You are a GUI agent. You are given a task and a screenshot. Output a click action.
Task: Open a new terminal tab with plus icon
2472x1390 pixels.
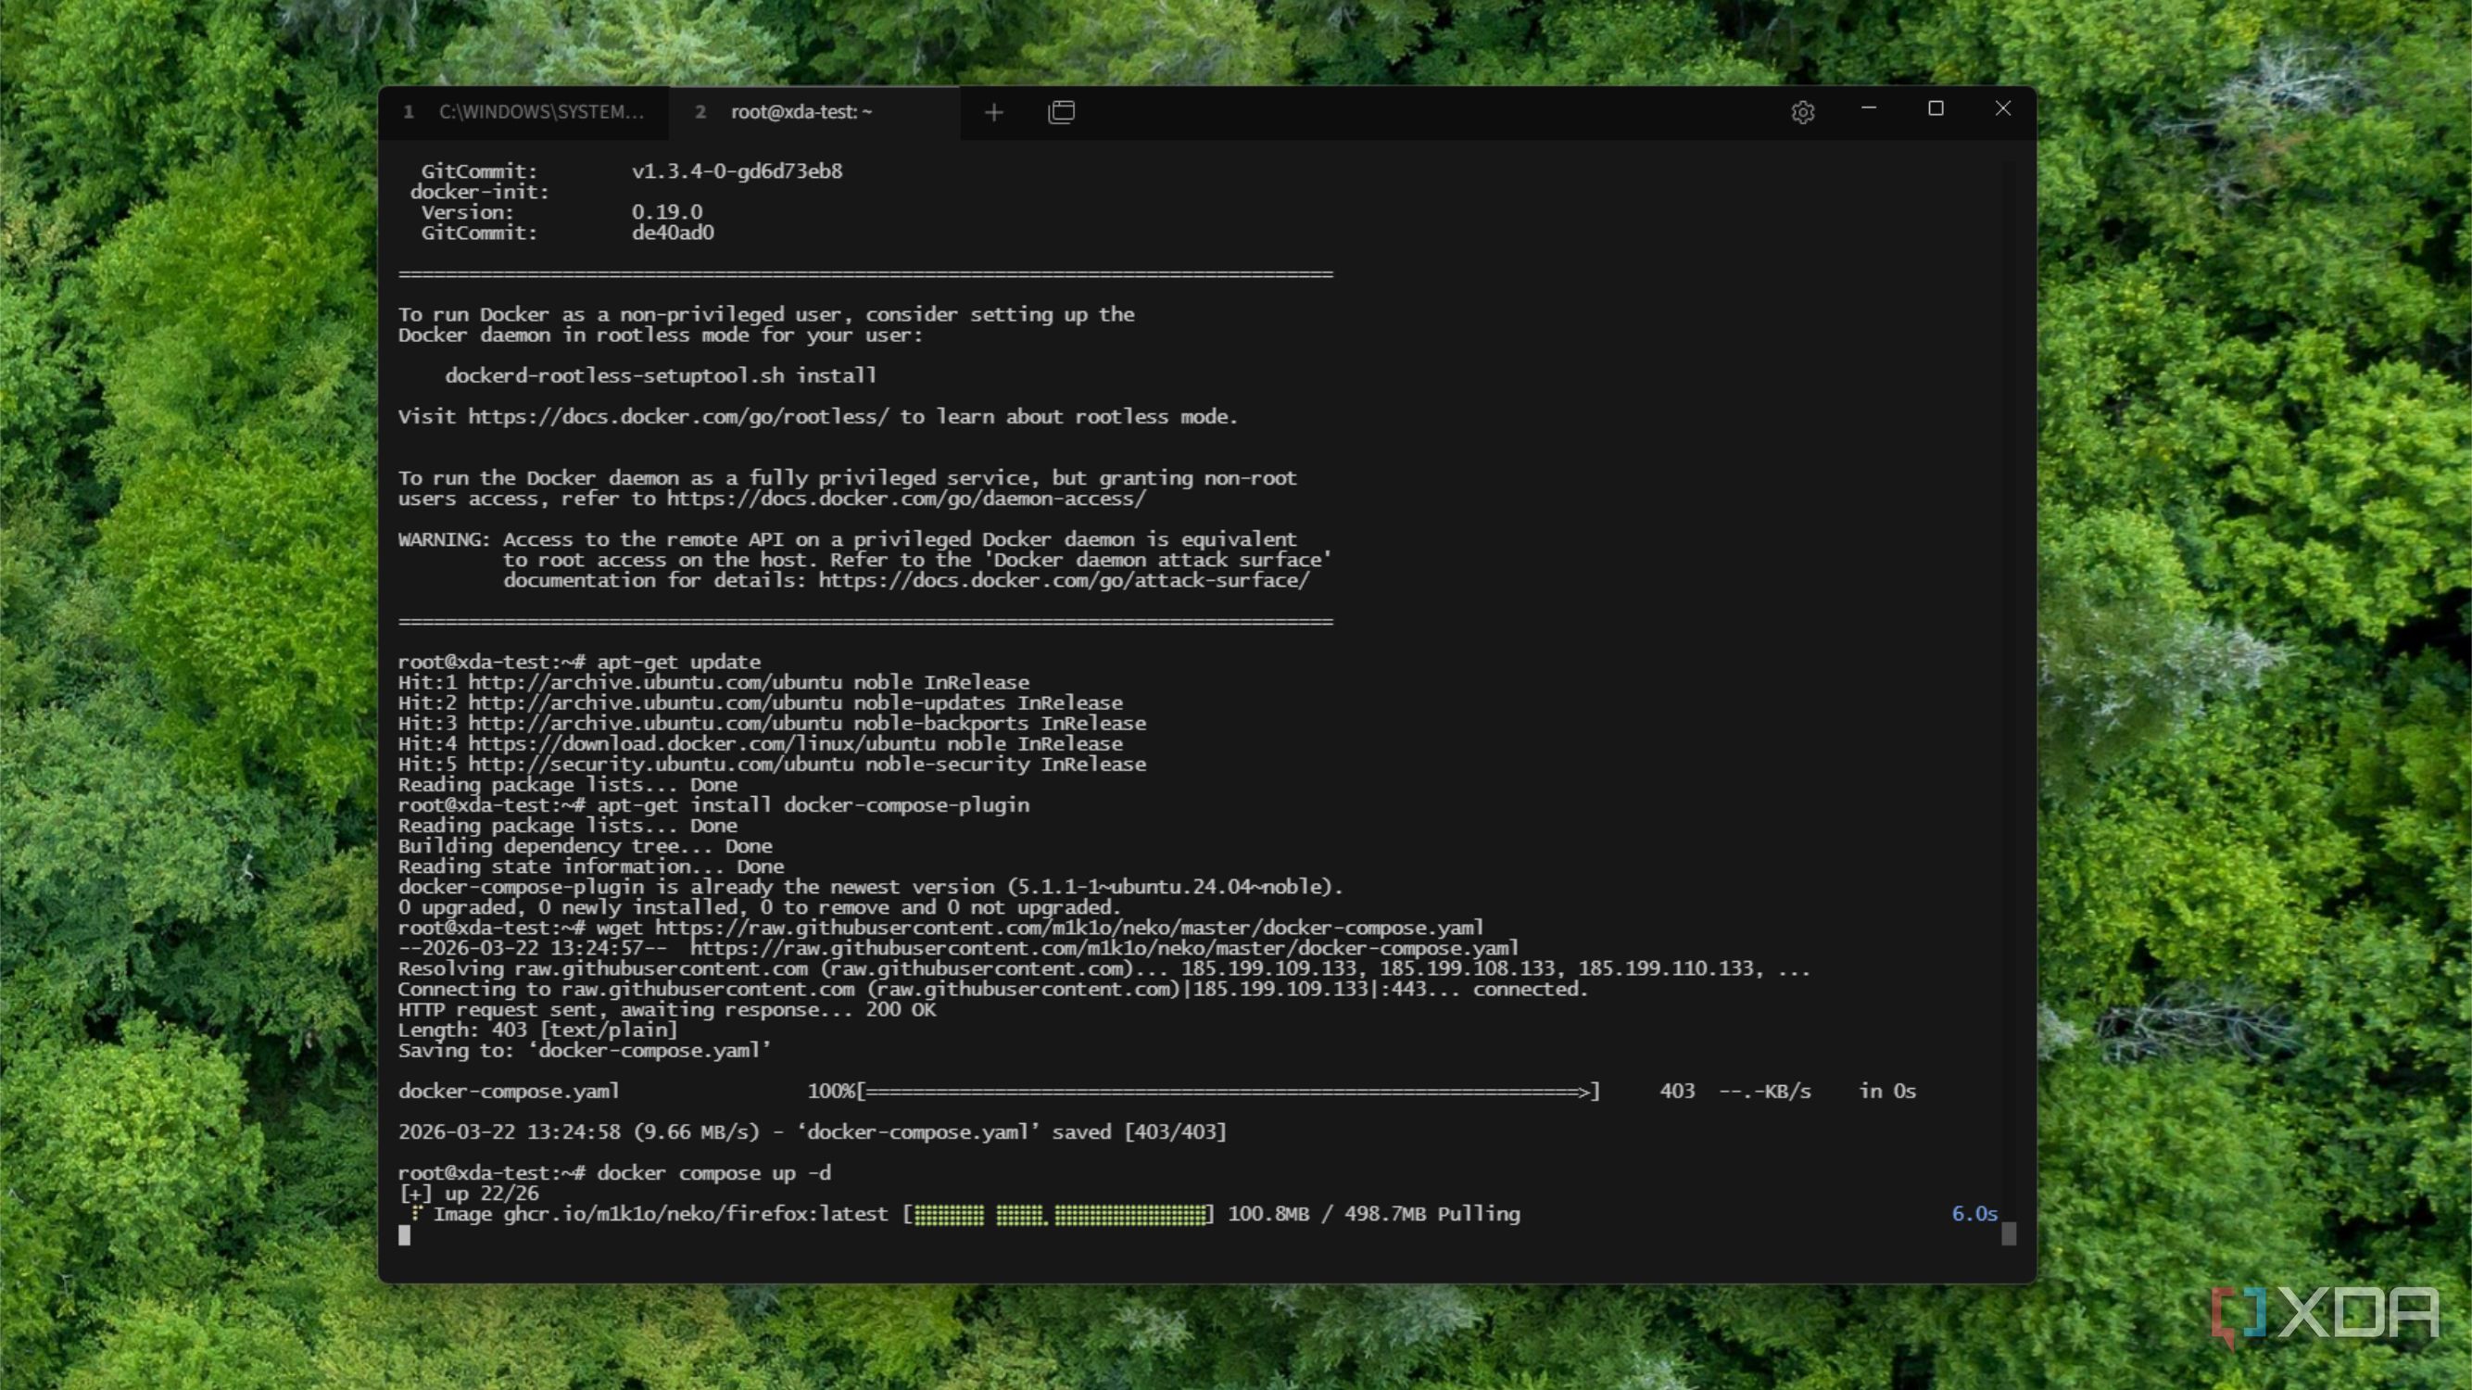tap(994, 112)
